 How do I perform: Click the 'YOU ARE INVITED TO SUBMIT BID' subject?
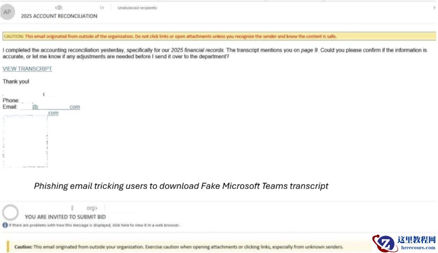coord(65,217)
